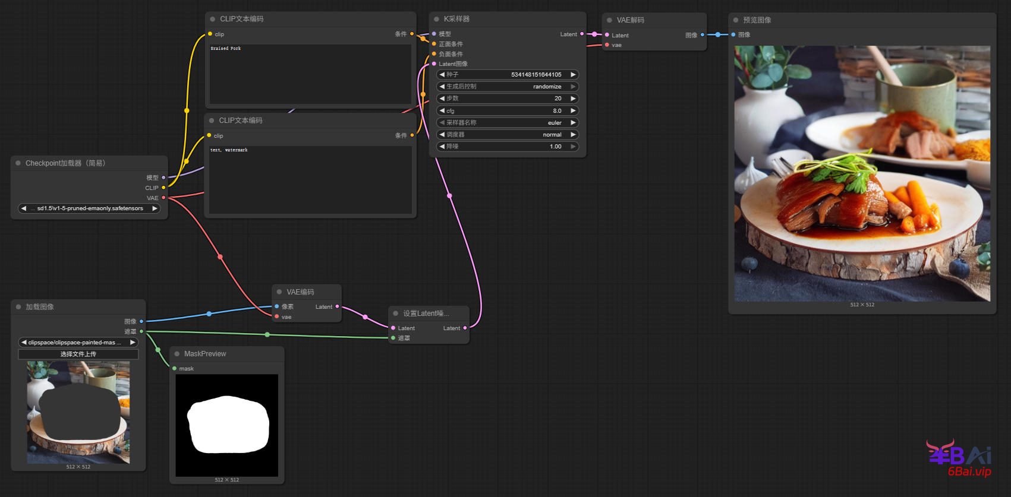Viewport: 1011px width, 497px height.
Task: Click the MaskPreview node's title dot
Action: (177, 354)
